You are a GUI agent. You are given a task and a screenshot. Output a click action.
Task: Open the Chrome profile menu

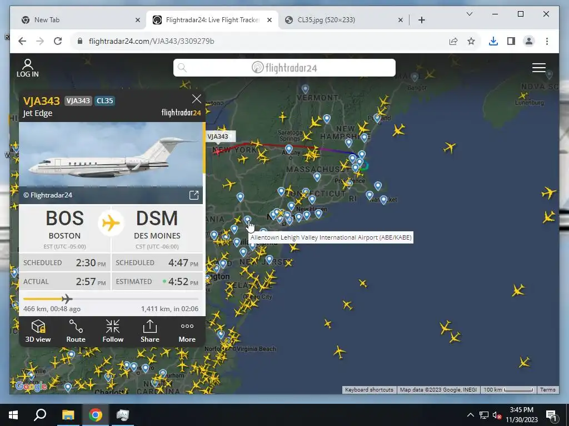[x=529, y=41]
